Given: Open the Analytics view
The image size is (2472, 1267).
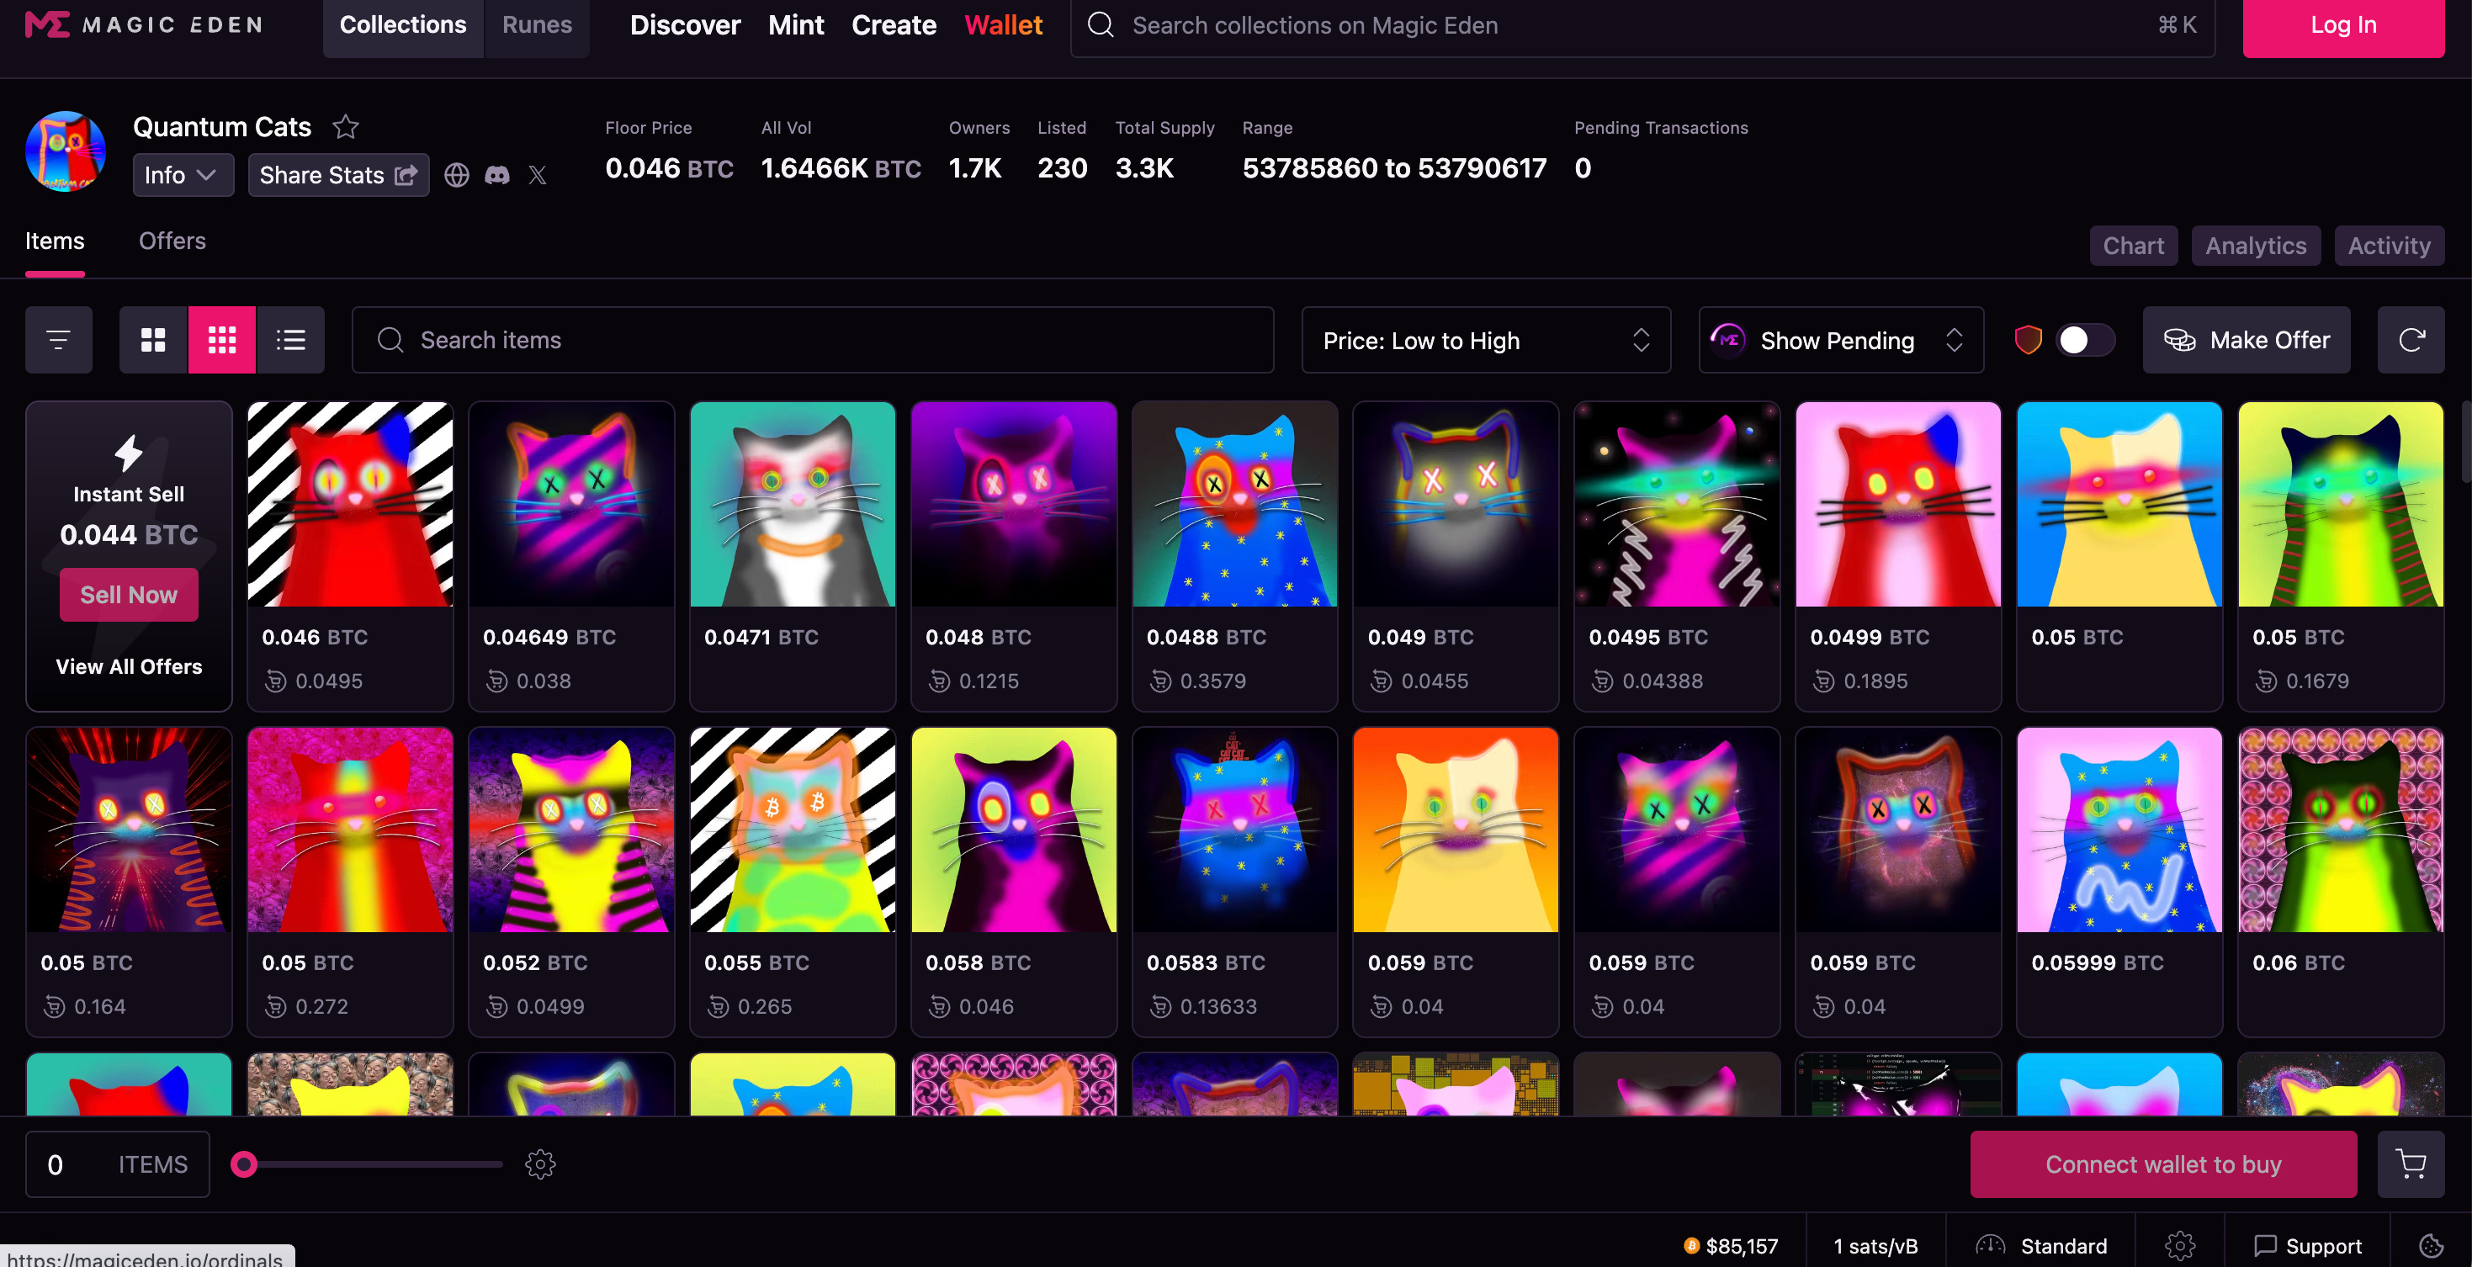Looking at the screenshot, I should pyautogui.click(x=2255, y=246).
